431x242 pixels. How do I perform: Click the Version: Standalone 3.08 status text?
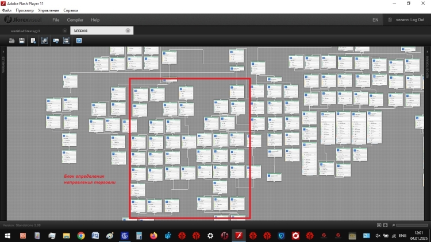(x=22, y=225)
